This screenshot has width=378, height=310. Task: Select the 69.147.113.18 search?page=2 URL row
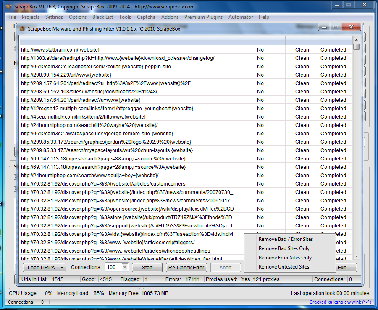(x=186, y=167)
